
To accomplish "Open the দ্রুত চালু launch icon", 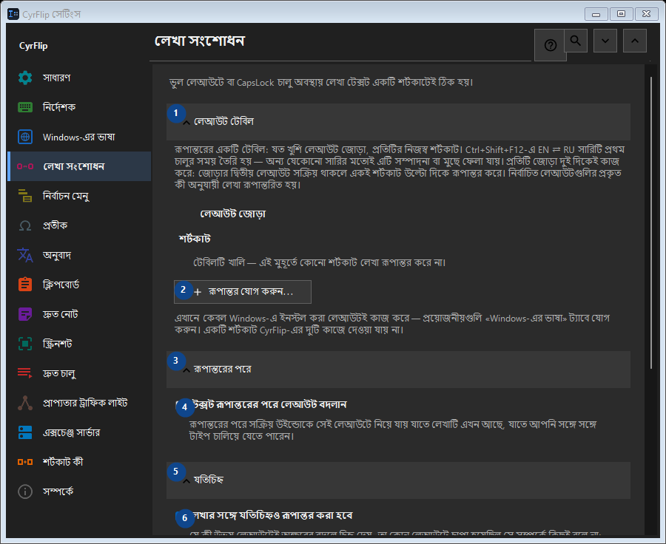I will coord(25,373).
